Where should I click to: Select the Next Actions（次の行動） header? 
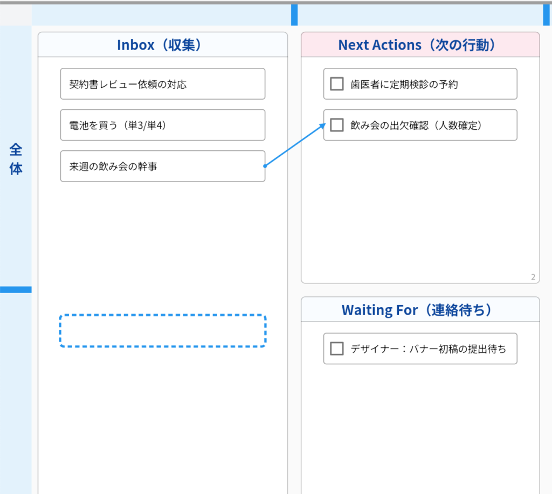pos(420,45)
